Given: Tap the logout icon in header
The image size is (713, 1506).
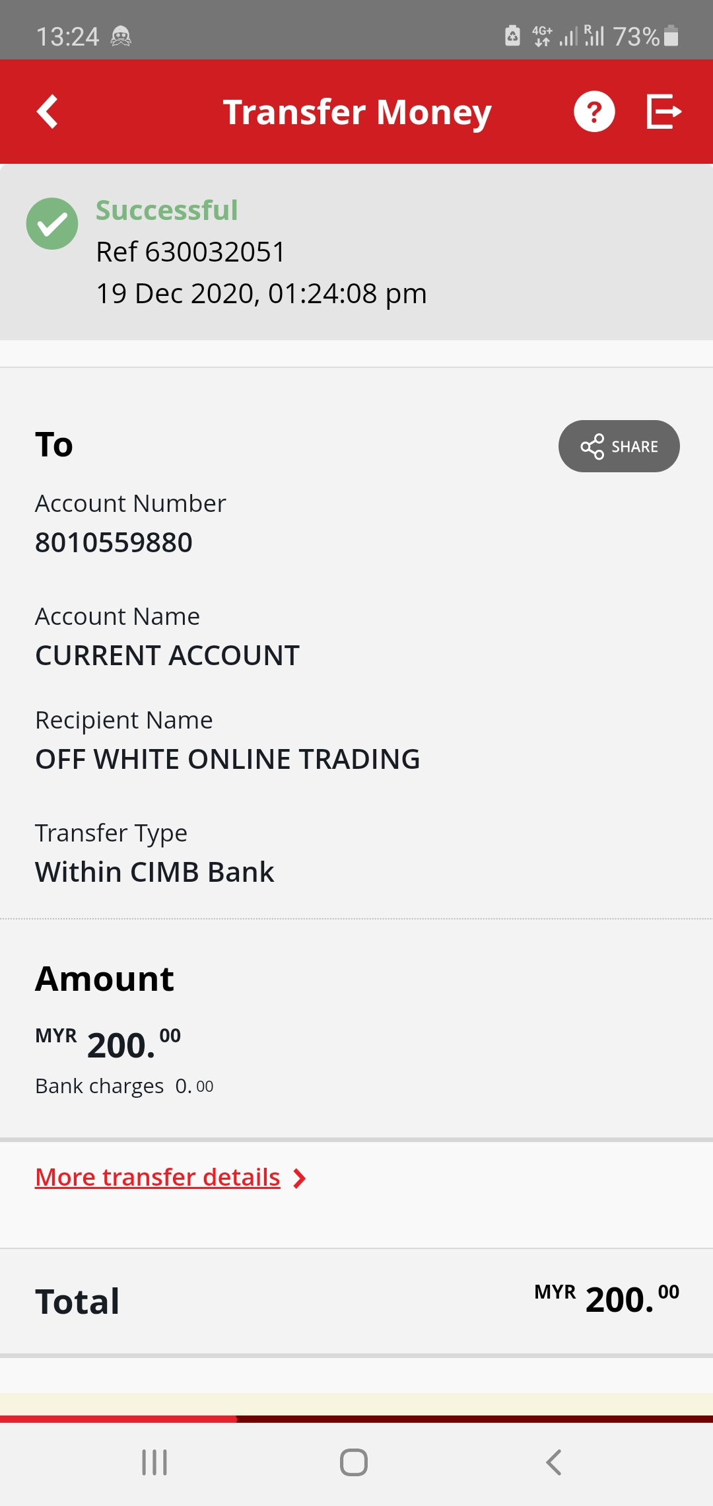Looking at the screenshot, I should click(663, 111).
